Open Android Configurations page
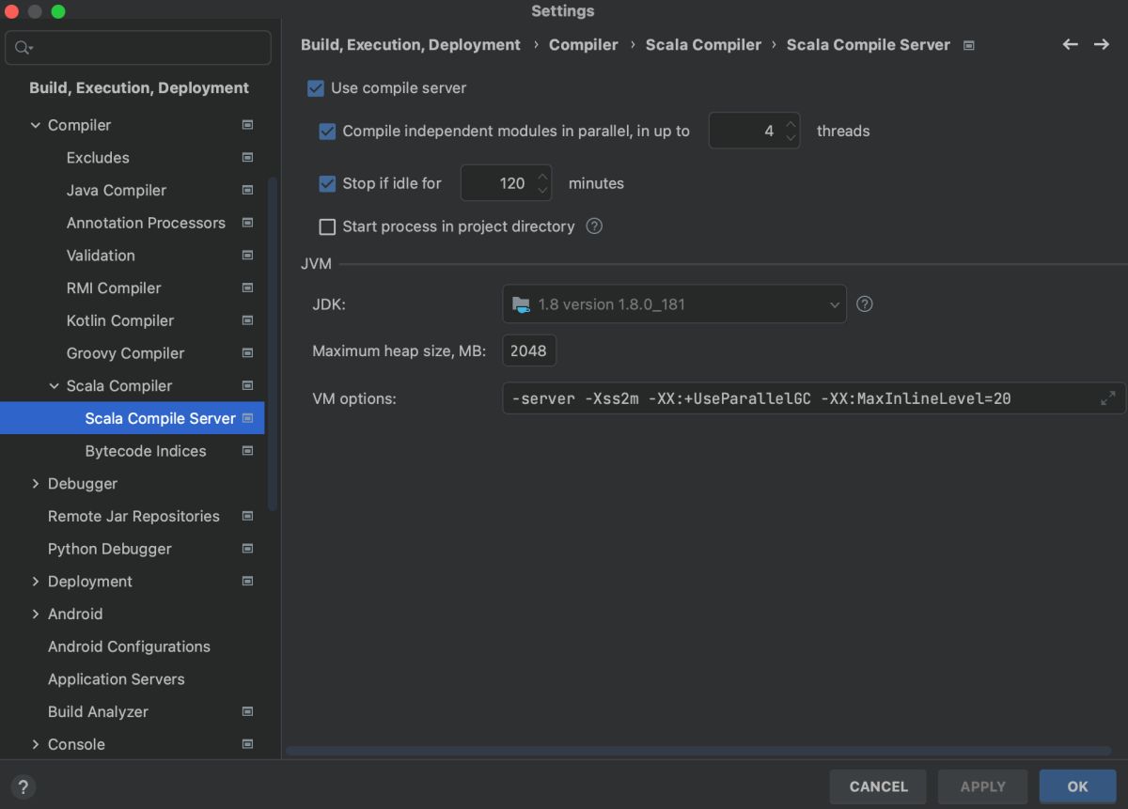Screen dimensions: 1128x809 [x=129, y=646]
